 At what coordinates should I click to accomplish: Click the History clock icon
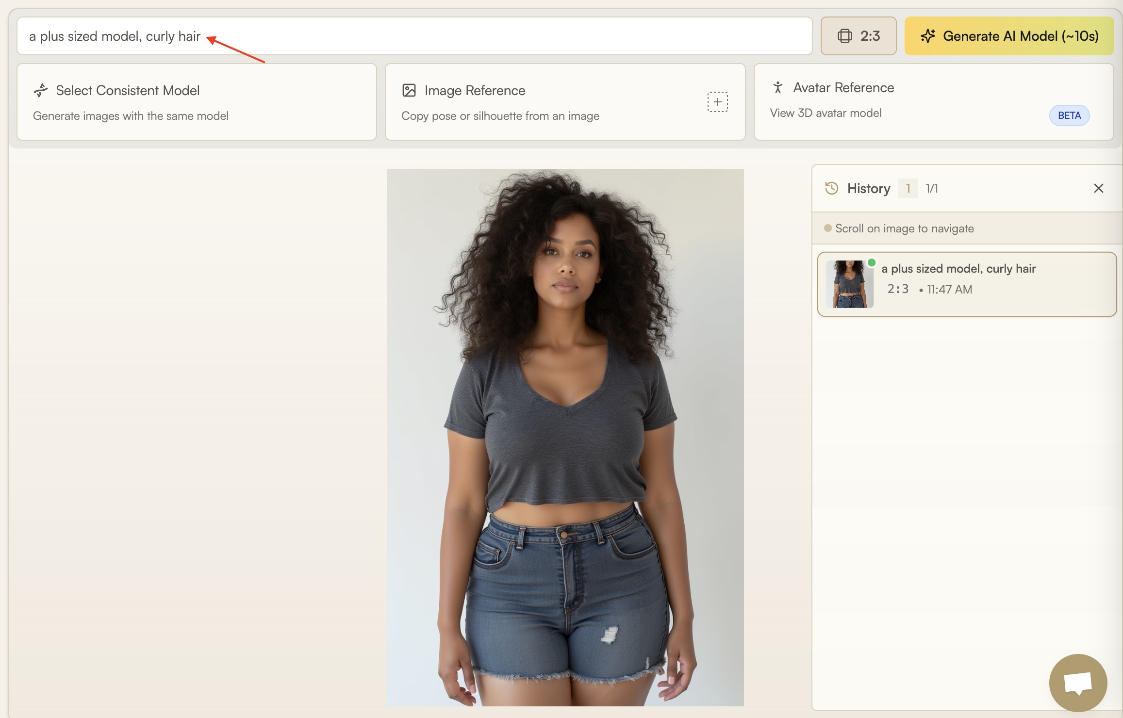831,188
